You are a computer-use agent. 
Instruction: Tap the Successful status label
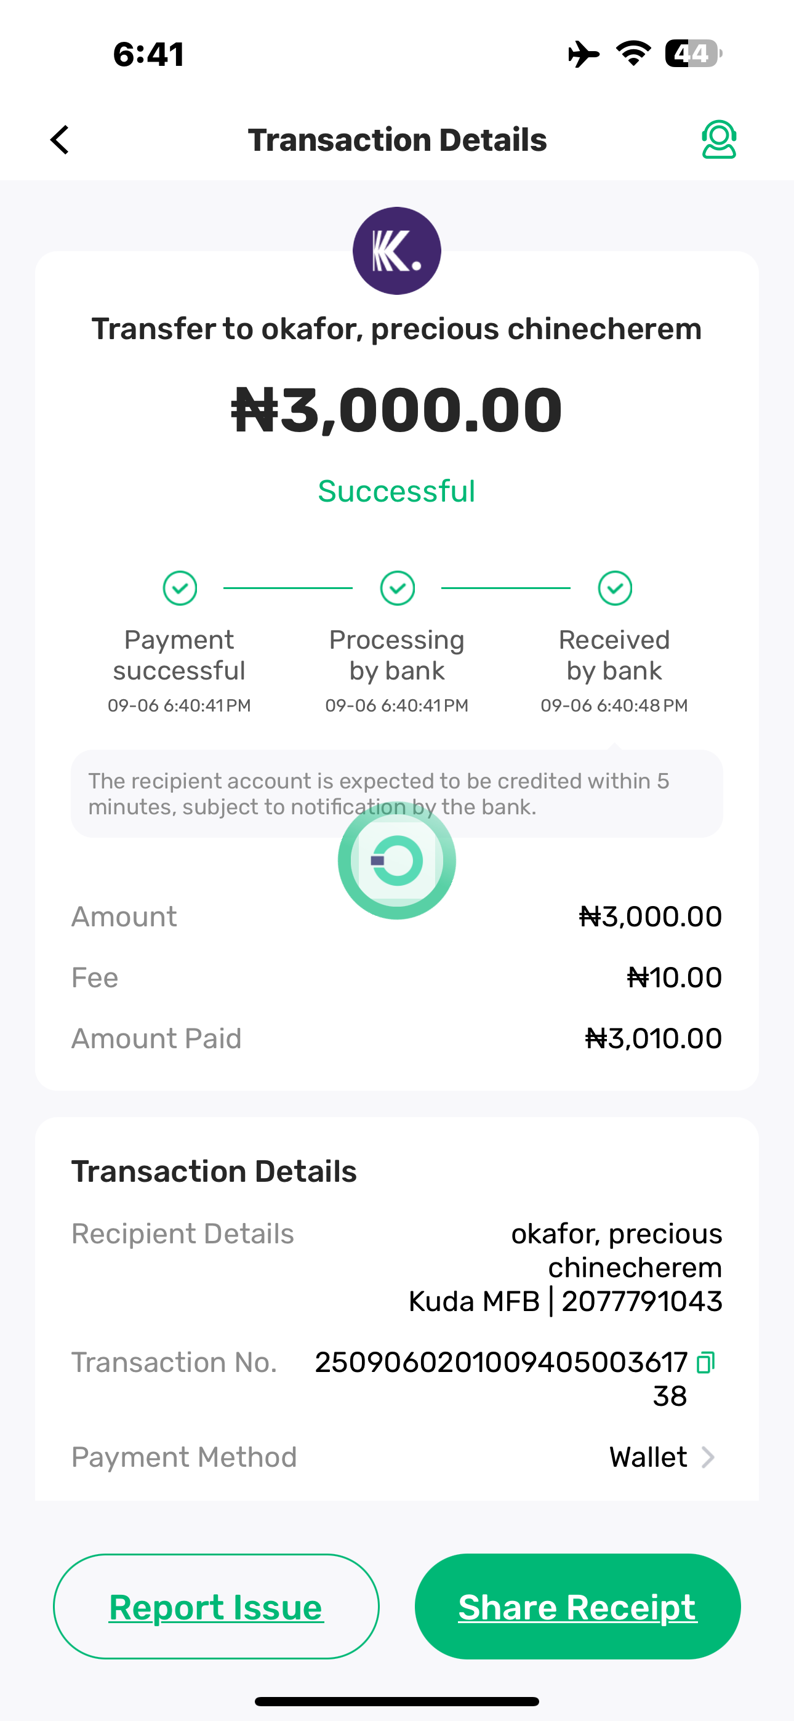[x=396, y=491]
